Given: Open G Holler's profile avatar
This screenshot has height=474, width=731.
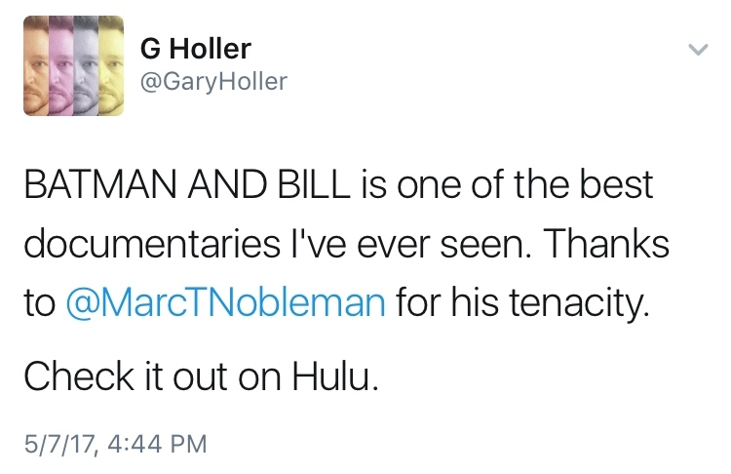Looking at the screenshot, I should point(74,66).
